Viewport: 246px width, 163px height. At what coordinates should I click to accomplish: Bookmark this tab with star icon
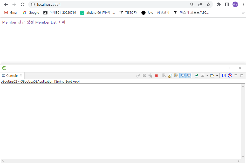pyautogui.click(x=208, y=4)
